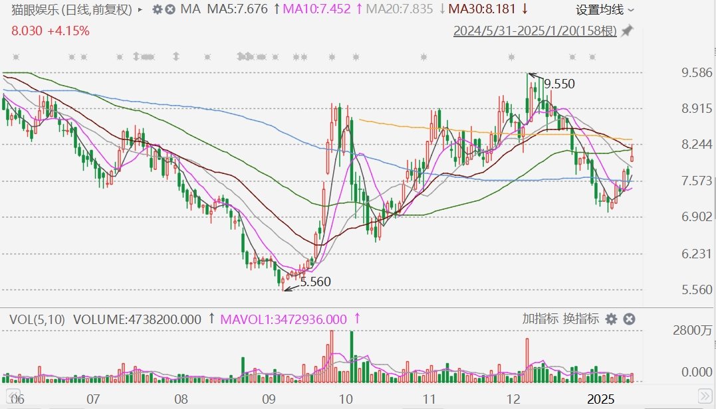Image resolution: width=716 pixels, height=409 pixels.
Task: Open VOL indicator settings gear
Action: pyautogui.click(x=612, y=319)
